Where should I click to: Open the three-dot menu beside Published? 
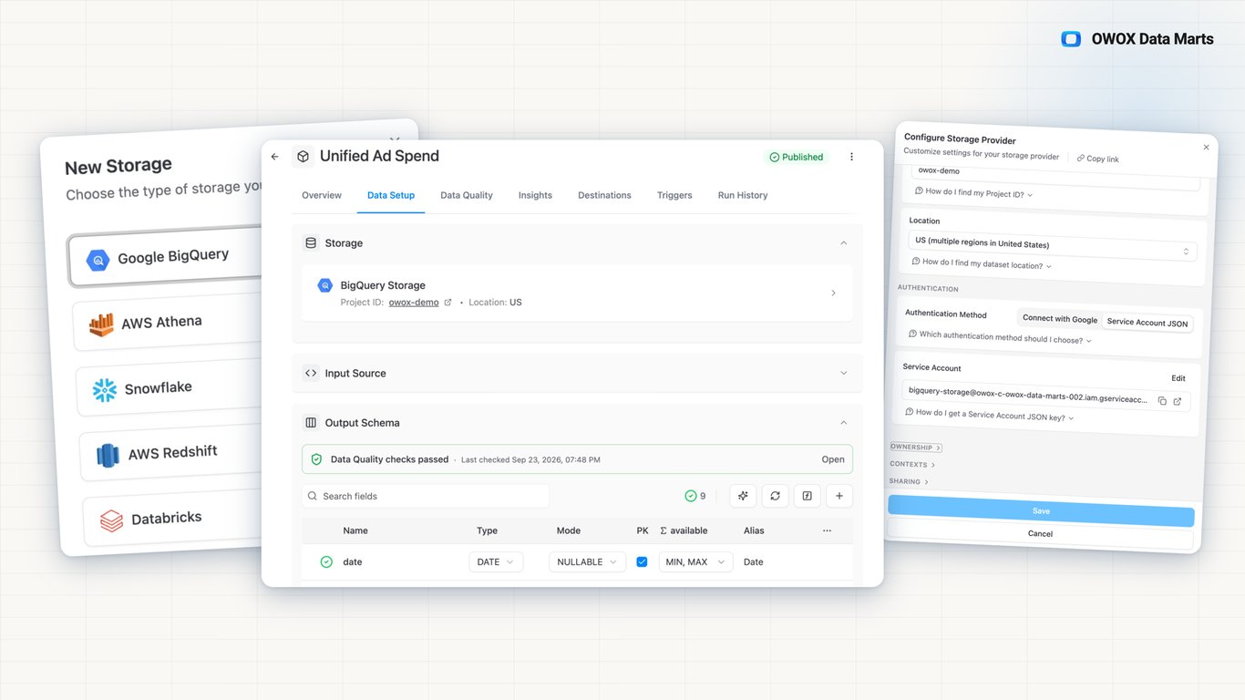851,157
